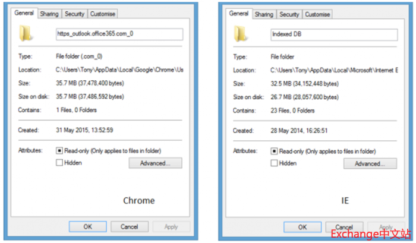
Task: Click the folder icon in the Chrome dialog
Action: click(26, 33)
